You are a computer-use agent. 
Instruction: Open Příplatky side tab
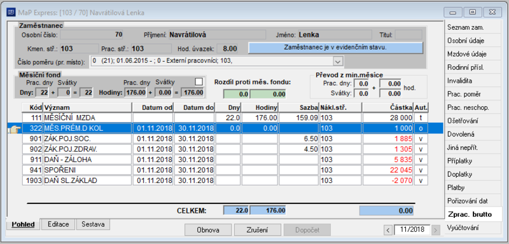click(x=473, y=161)
